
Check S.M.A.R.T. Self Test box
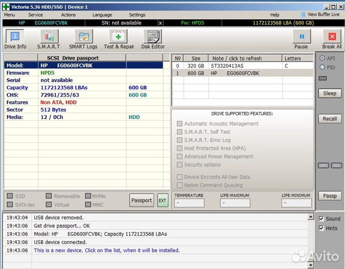click(180, 132)
